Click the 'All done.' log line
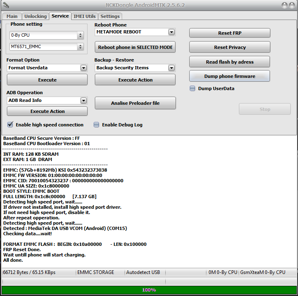Screen dimensions: 298x296 click(13, 260)
